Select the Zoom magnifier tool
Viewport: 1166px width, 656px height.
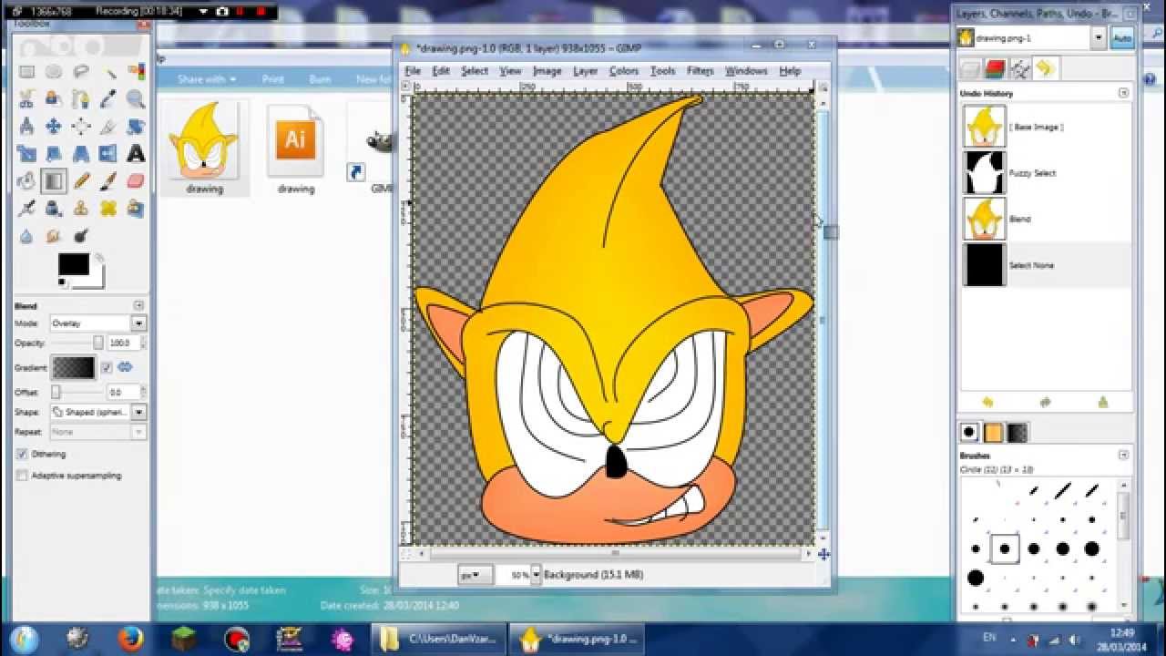[136, 99]
